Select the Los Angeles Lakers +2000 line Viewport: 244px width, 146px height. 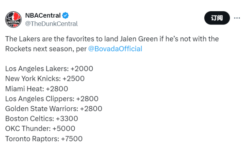[49, 69]
